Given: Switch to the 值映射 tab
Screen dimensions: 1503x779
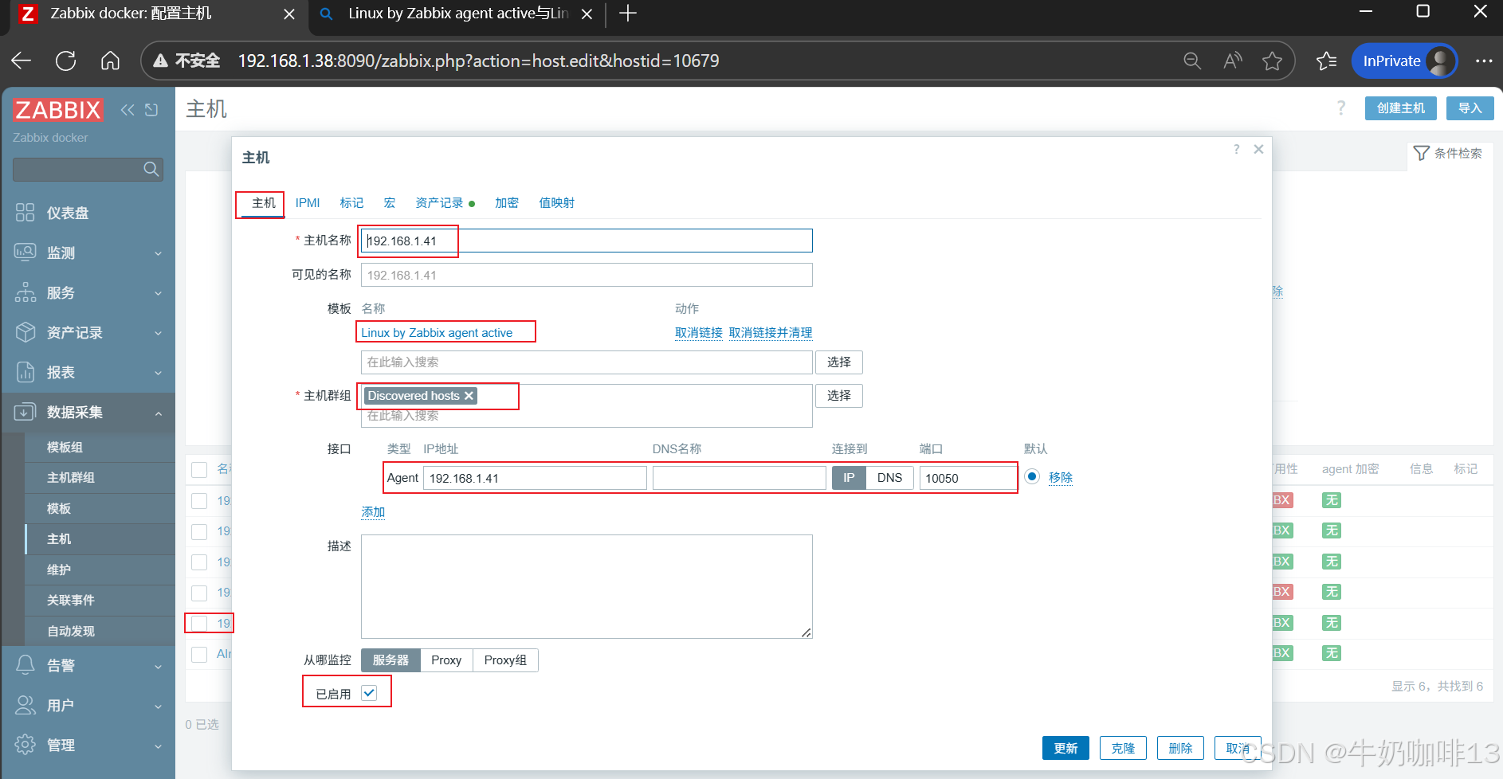Looking at the screenshot, I should click(x=556, y=203).
